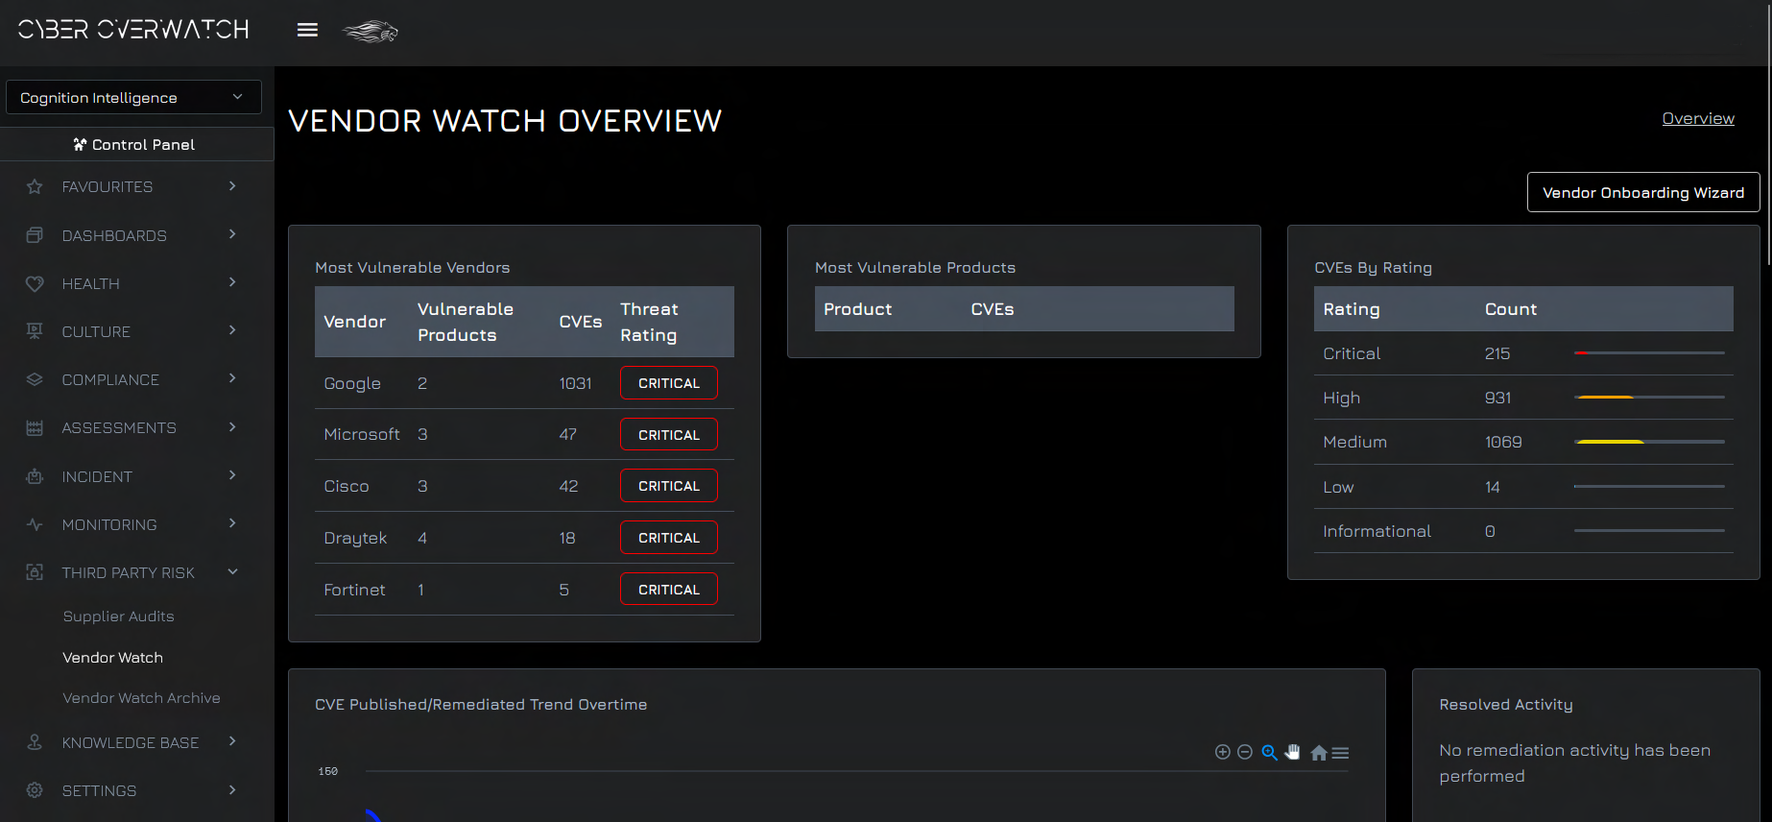Select the chart panning hand tool

(x=1293, y=752)
